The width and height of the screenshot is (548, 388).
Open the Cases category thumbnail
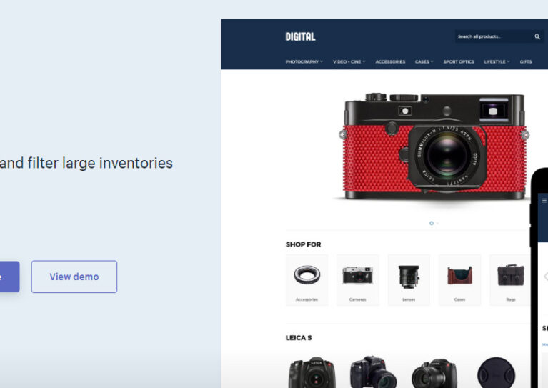pyautogui.click(x=459, y=280)
